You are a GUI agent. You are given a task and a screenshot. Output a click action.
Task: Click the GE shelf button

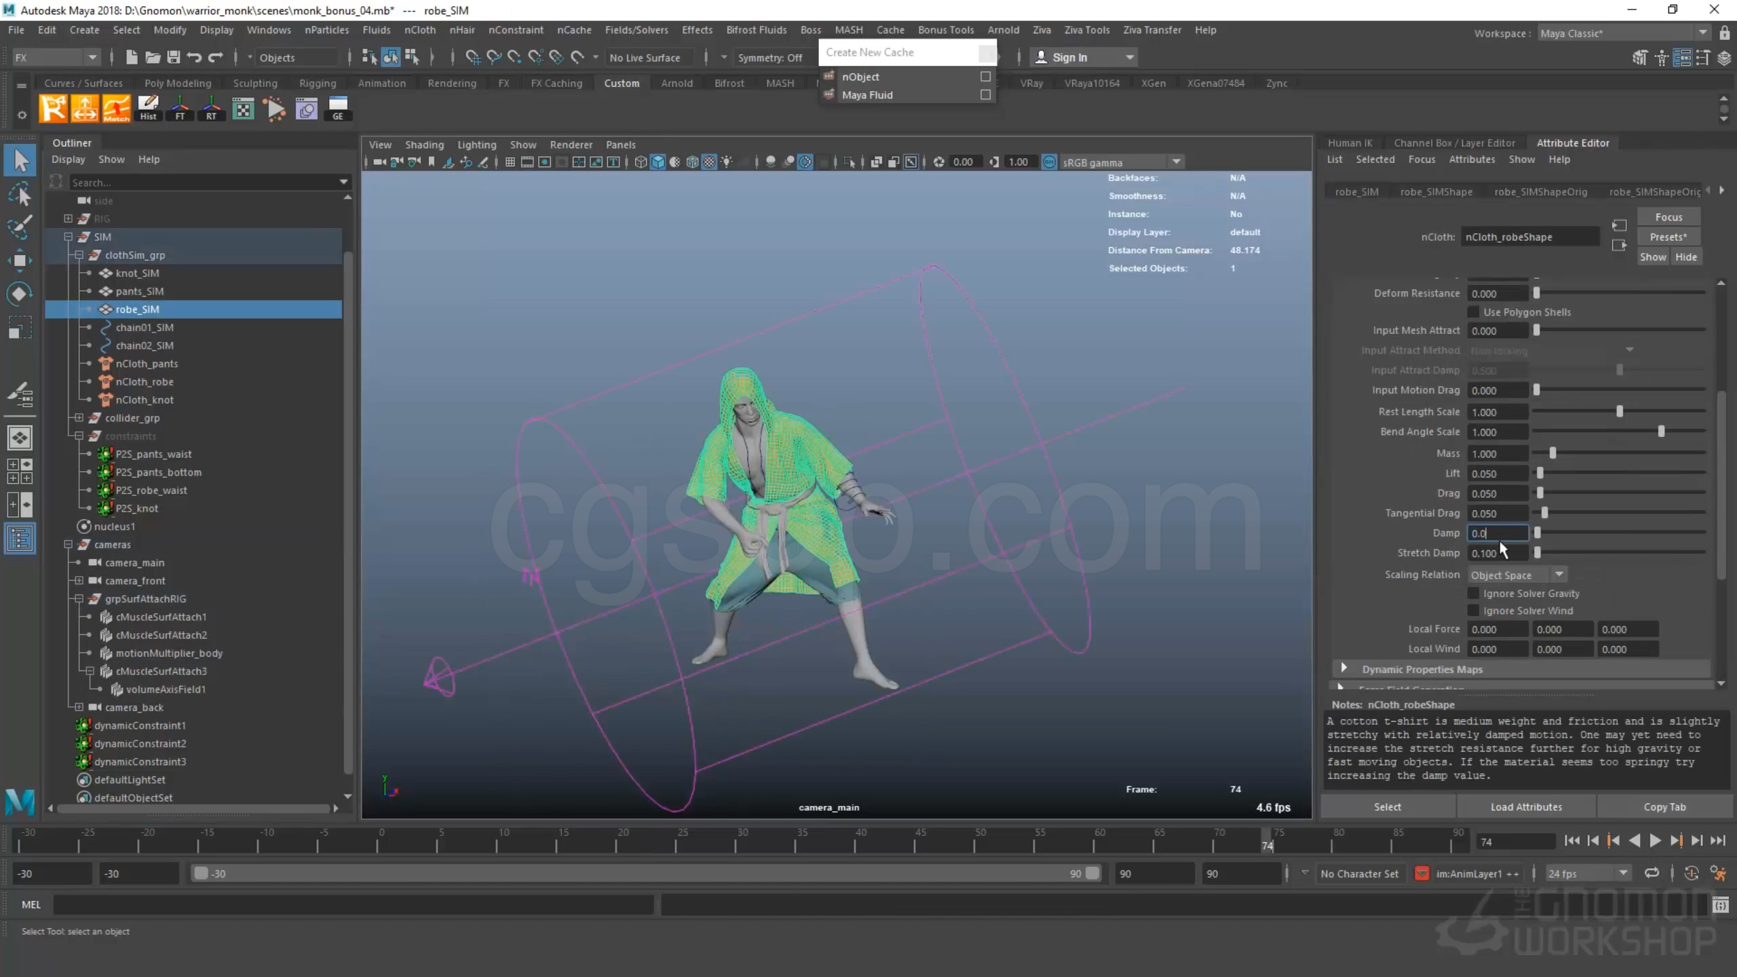click(337, 109)
